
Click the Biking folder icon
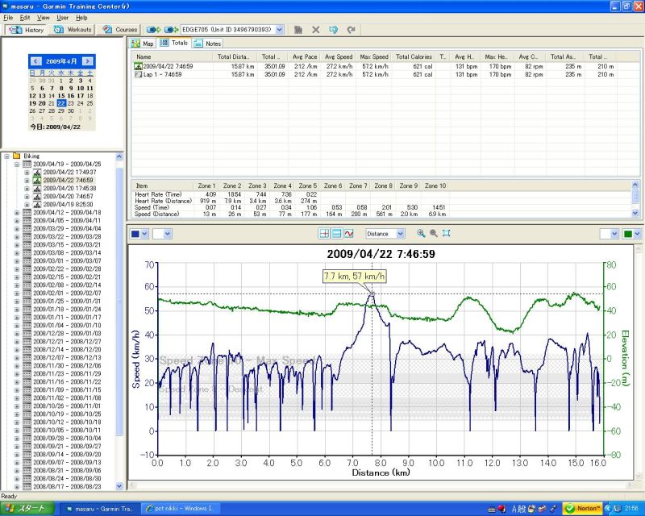(16, 156)
